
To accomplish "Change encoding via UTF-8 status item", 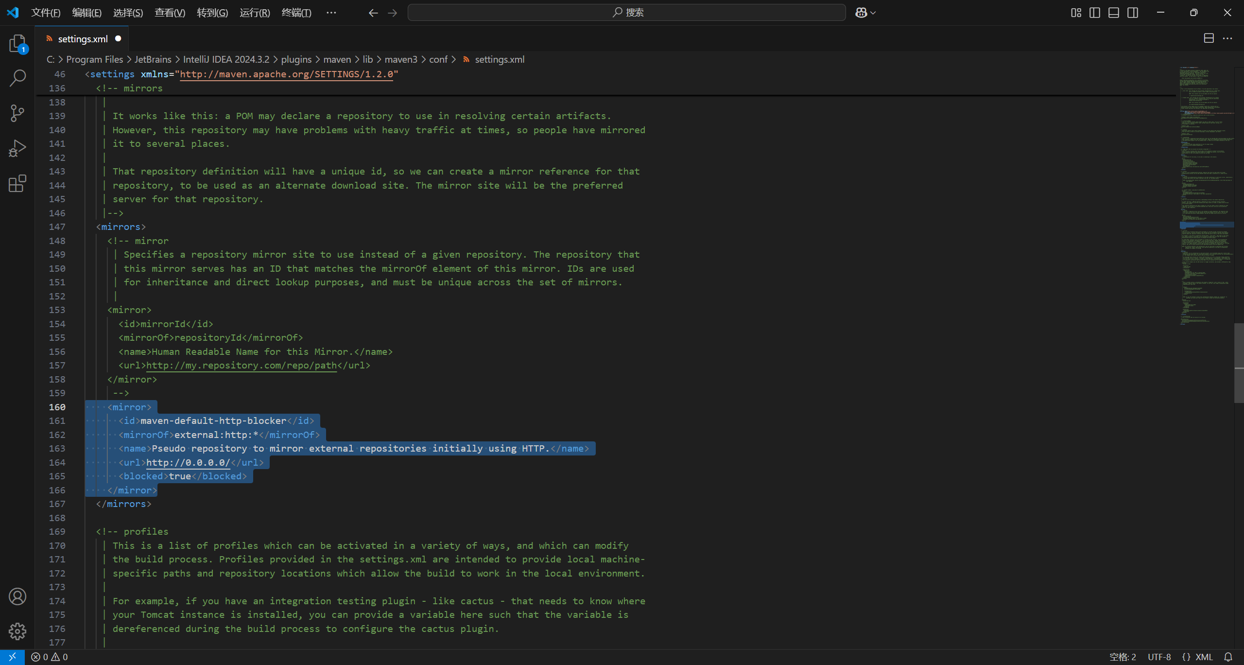I will click(1159, 657).
